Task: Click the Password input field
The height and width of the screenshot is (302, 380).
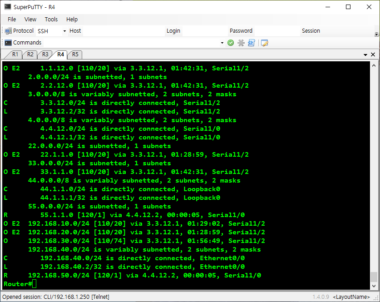Action: tap(277, 31)
